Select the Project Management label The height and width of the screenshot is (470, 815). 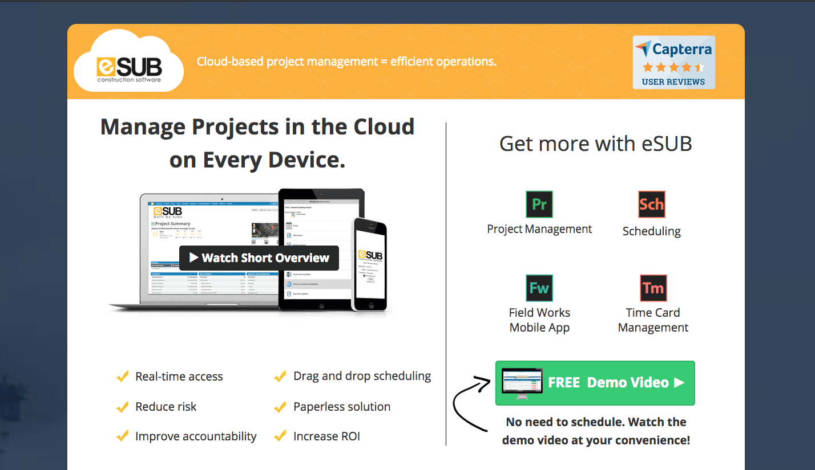pos(539,229)
